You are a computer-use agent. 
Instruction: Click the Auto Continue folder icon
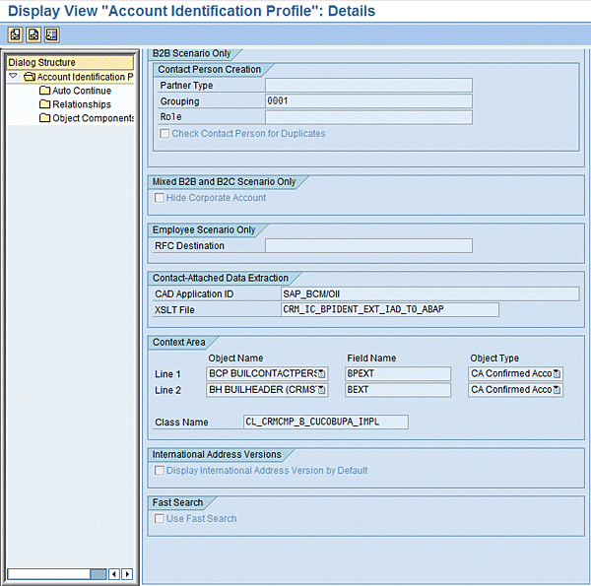coord(44,91)
